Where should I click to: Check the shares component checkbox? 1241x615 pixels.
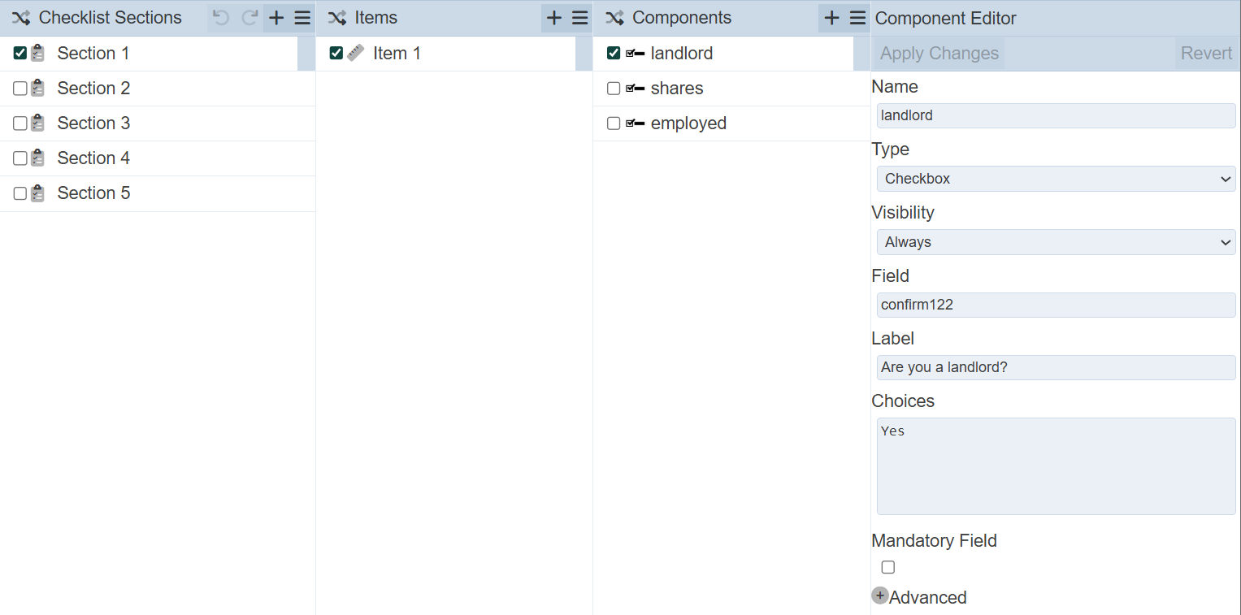click(x=614, y=89)
